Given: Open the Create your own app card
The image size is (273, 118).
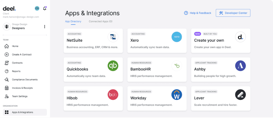Looking at the screenshot, I should (221, 41).
